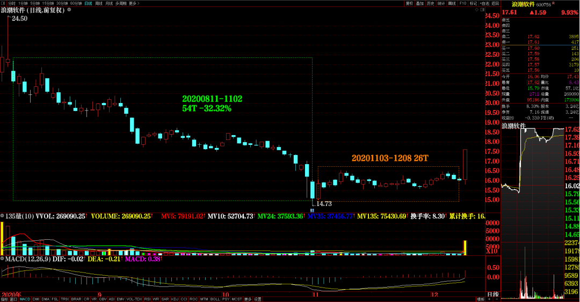Select the SAR indicator tab
Screen dimensions: 580x302
click(165, 299)
